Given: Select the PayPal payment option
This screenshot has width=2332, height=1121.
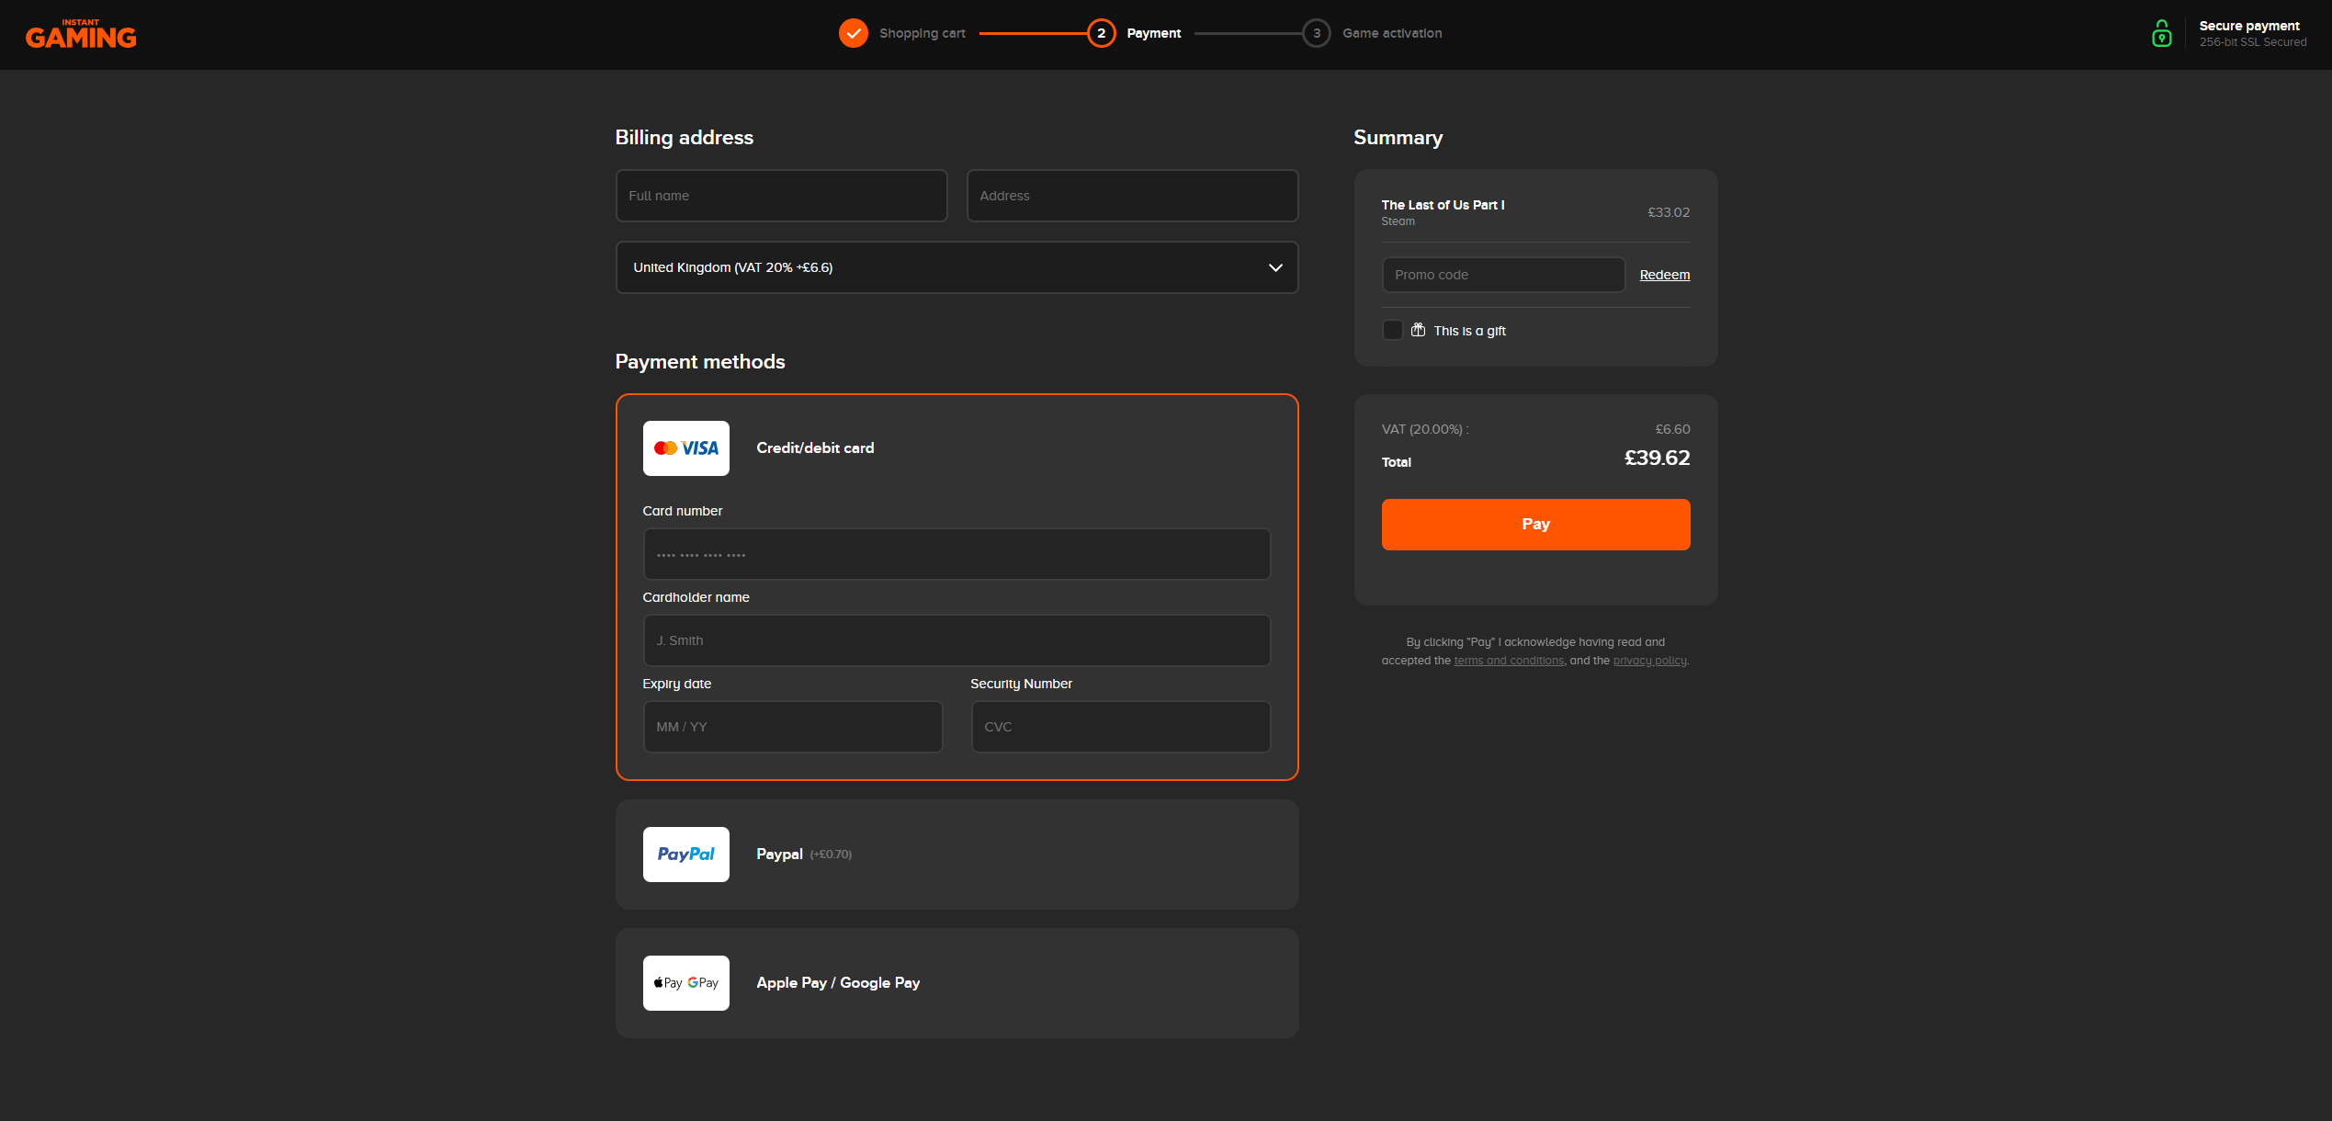Looking at the screenshot, I should point(957,855).
